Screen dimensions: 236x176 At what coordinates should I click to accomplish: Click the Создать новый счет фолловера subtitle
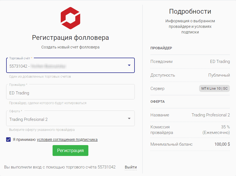(70, 47)
